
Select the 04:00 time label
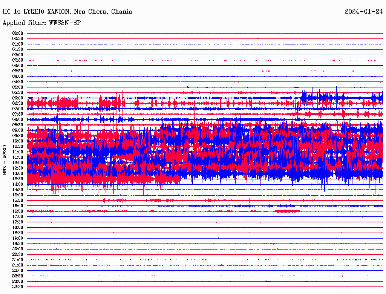18,77
